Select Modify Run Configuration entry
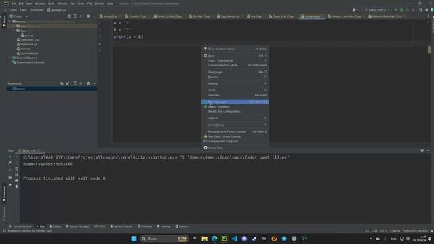434x244 pixels. tap(235, 111)
